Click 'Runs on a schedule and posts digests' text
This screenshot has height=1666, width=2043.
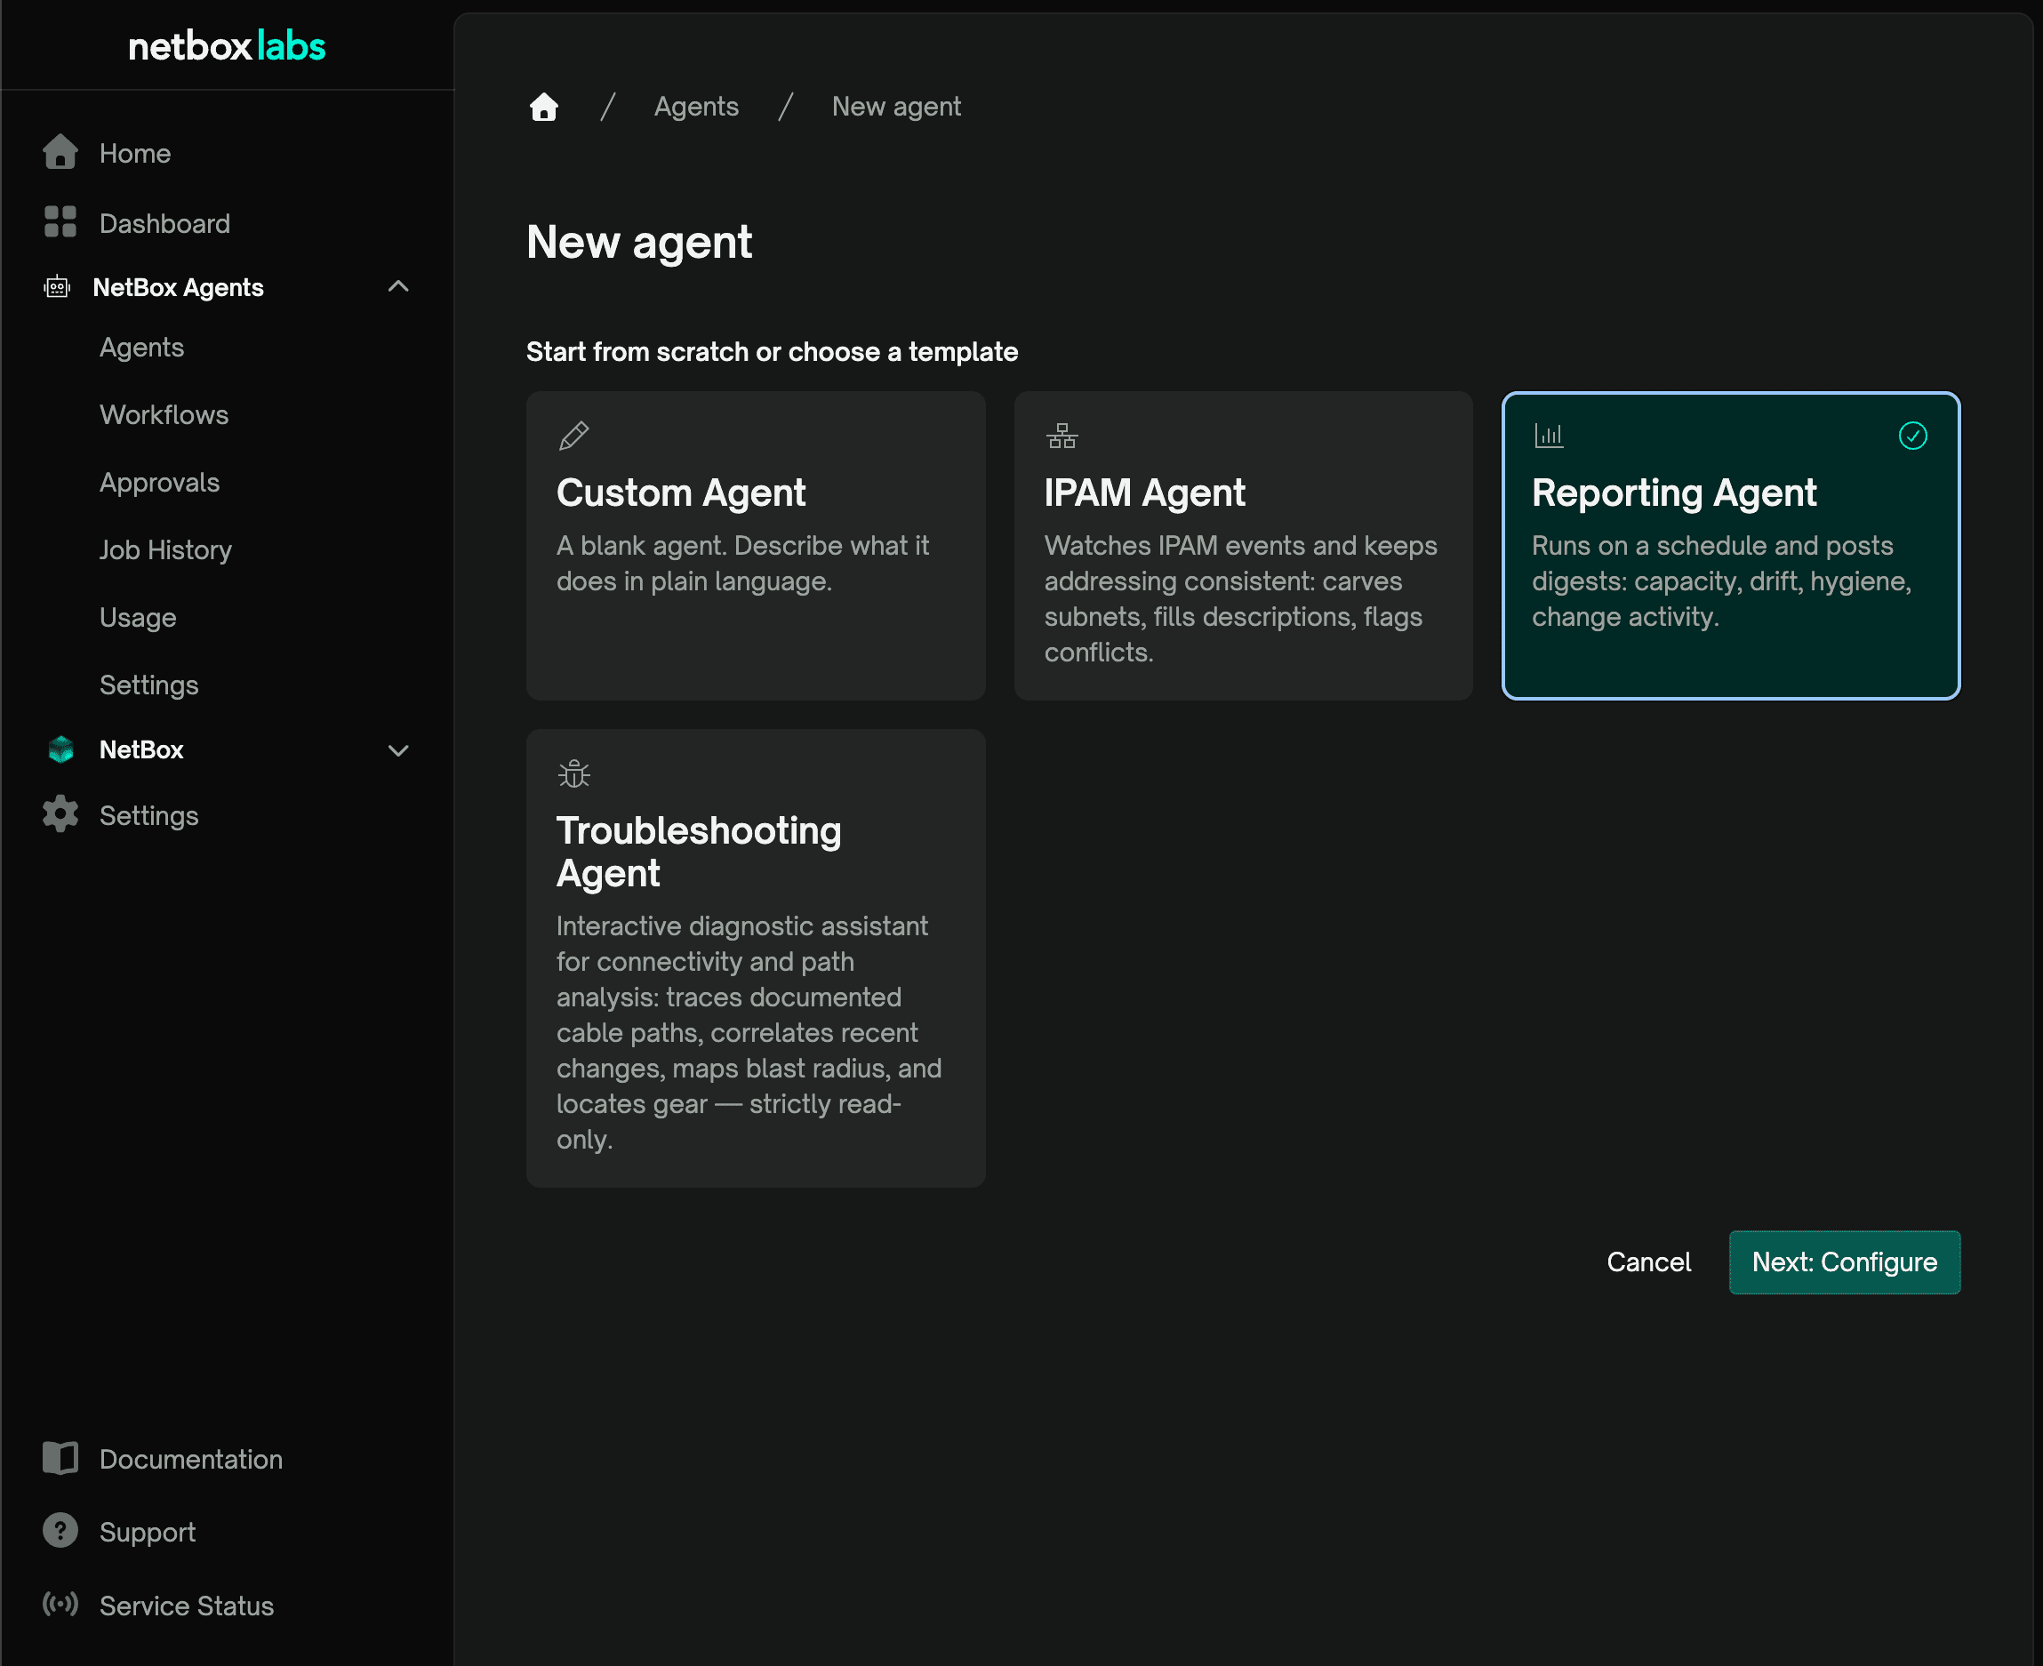coord(1721,581)
